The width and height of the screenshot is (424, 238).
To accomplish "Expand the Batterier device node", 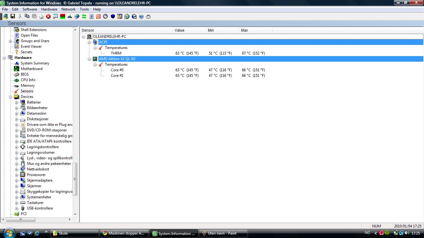I will [x=17, y=102].
